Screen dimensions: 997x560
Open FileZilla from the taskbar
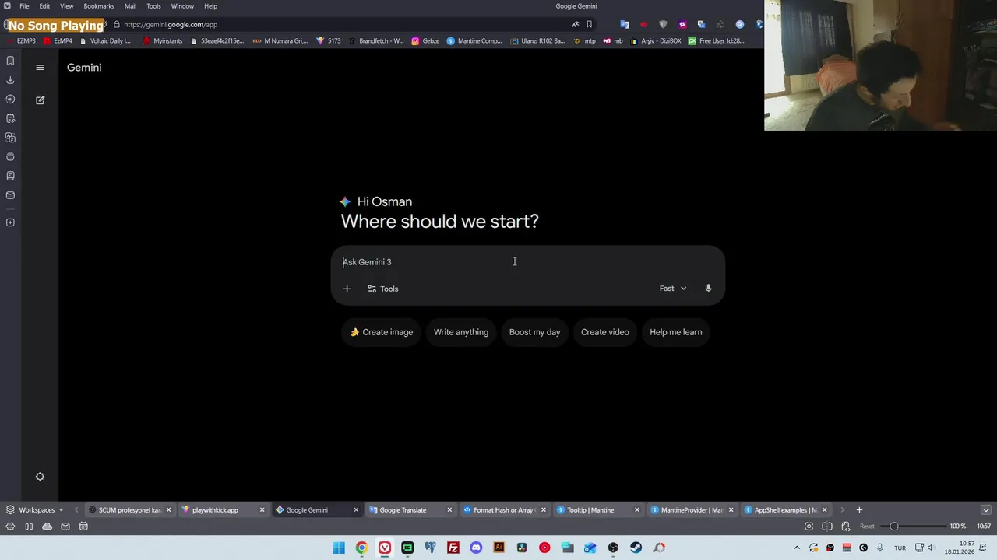coord(453,548)
